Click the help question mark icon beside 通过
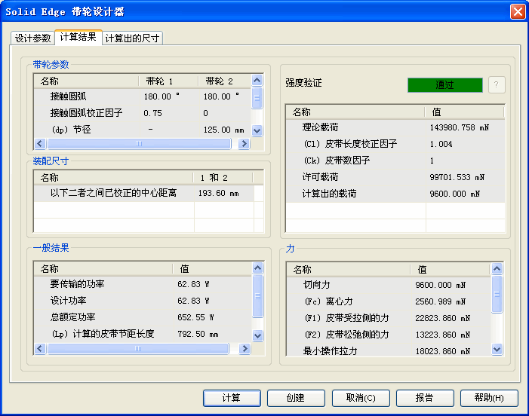Image resolution: width=529 pixels, height=416 pixels. tap(497, 84)
